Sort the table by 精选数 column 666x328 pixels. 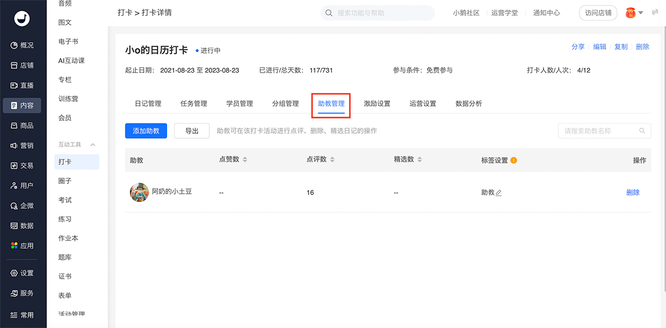(x=420, y=160)
